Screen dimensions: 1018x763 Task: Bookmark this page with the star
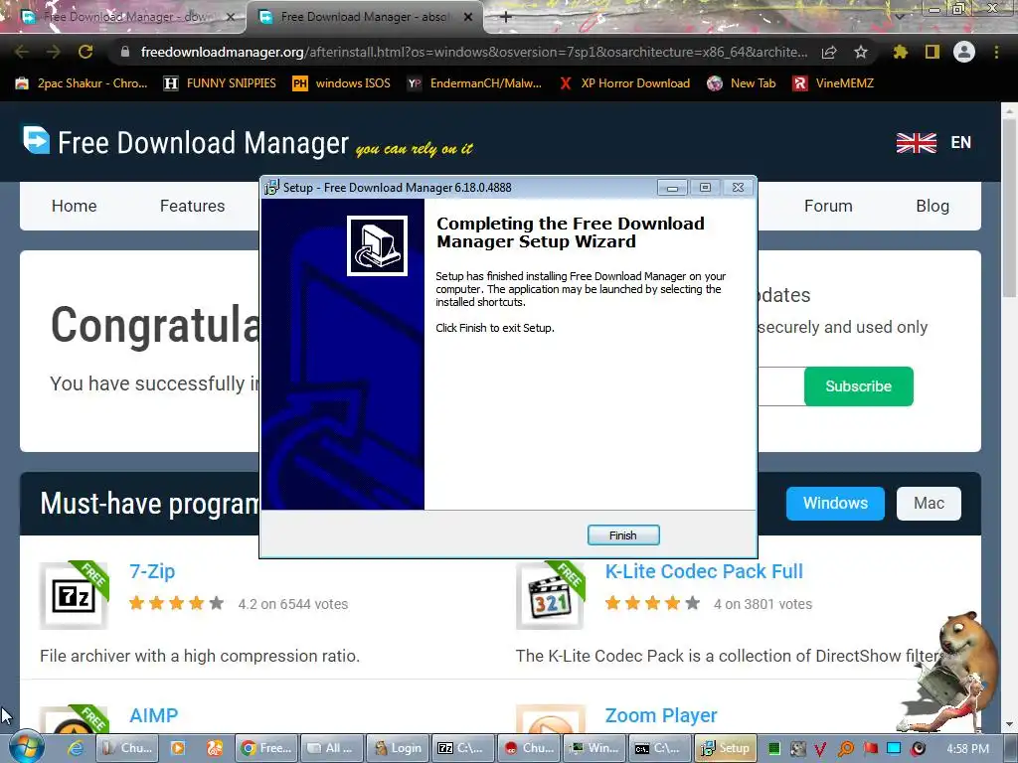click(x=861, y=52)
